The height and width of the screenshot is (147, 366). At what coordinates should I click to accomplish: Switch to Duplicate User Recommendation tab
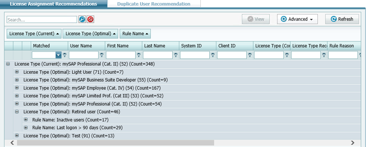(x=154, y=4)
